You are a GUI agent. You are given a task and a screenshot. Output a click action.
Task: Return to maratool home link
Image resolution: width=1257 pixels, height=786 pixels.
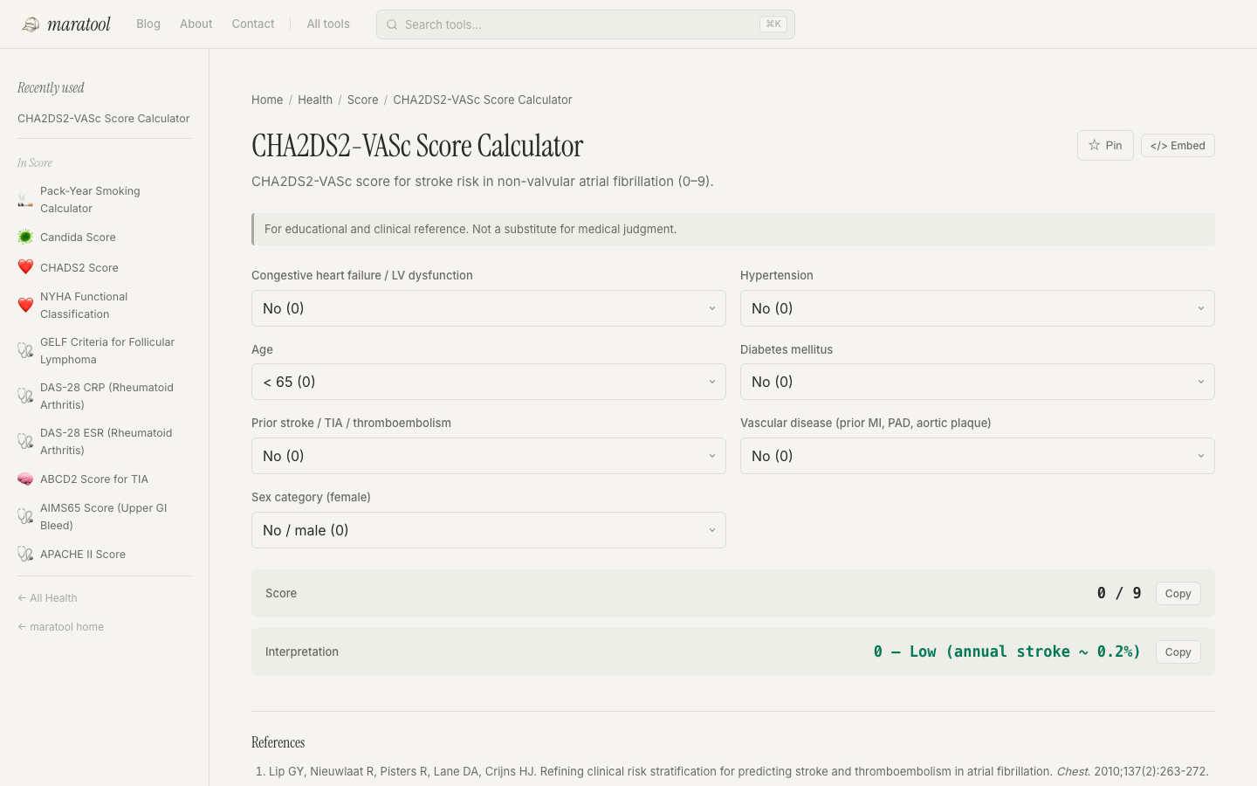pyautogui.click(x=60, y=627)
